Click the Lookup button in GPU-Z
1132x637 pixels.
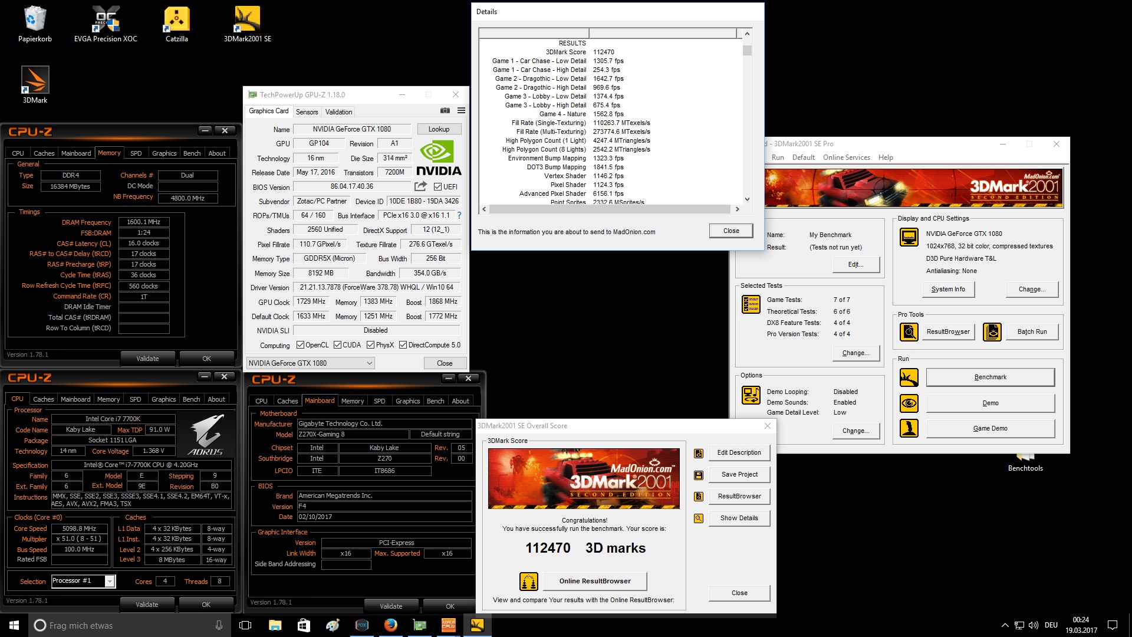(x=439, y=129)
